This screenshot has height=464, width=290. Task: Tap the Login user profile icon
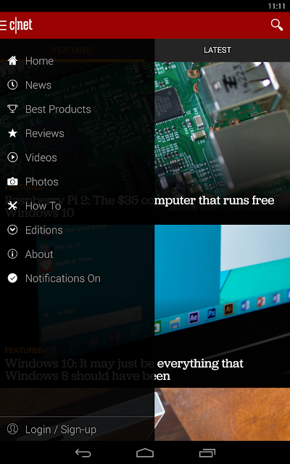point(12,429)
